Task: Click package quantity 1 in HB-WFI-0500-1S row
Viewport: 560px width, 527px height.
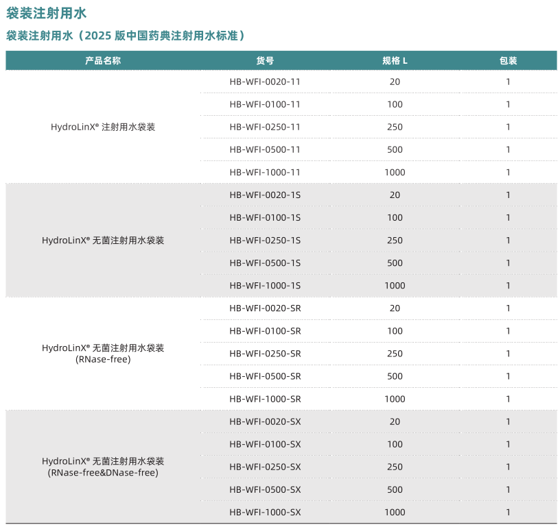Action: click(509, 263)
